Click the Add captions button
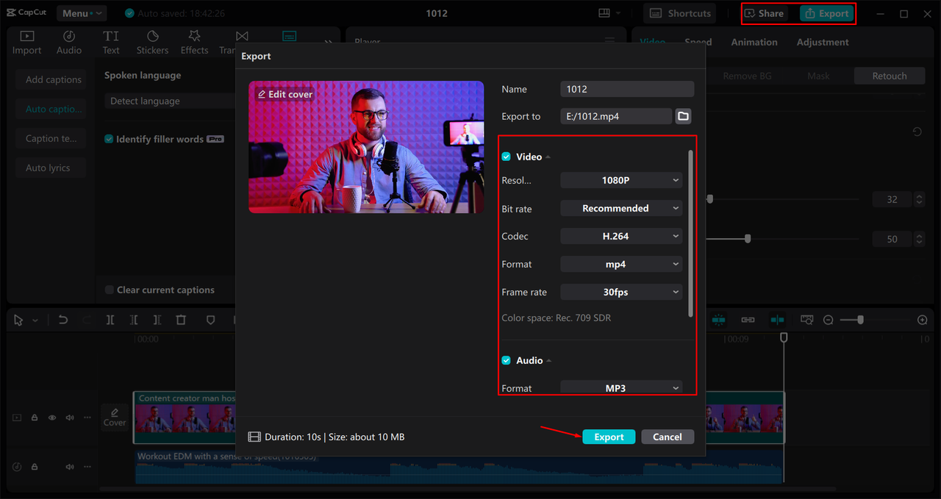The image size is (941, 499). point(51,79)
